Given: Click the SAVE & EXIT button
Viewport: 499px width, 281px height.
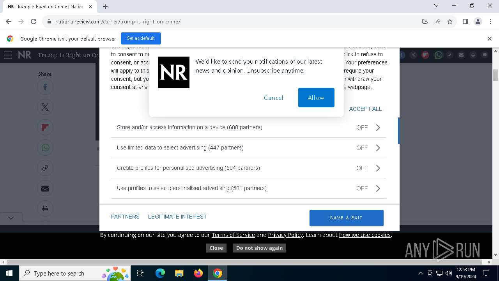Looking at the screenshot, I should tap(346, 218).
